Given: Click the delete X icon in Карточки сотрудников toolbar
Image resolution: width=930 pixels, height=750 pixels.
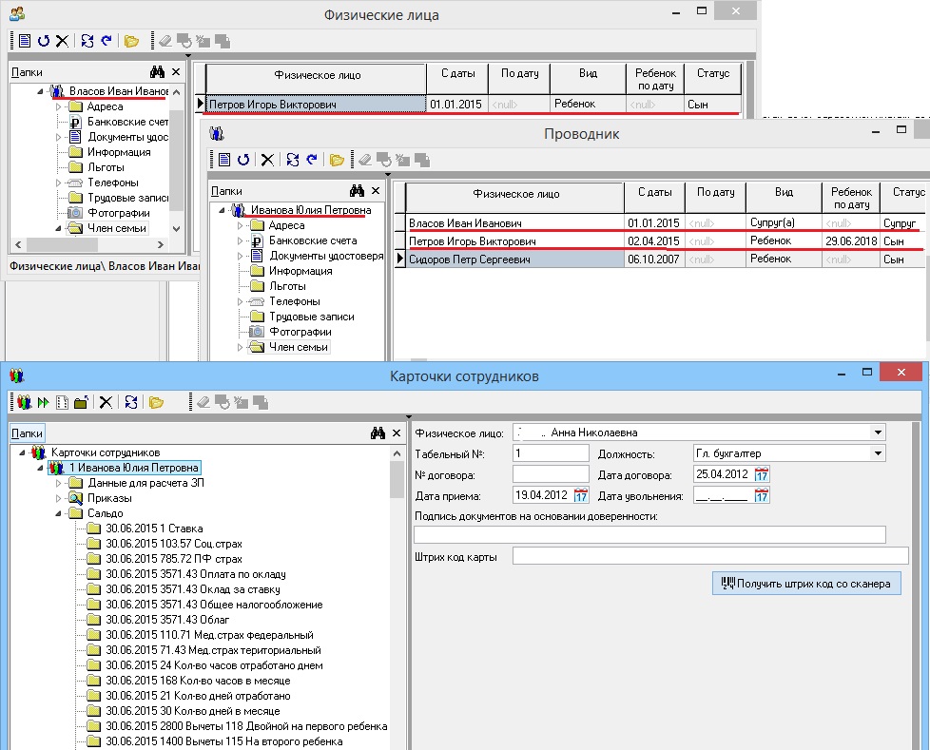Looking at the screenshot, I should (x=106, y=403).
